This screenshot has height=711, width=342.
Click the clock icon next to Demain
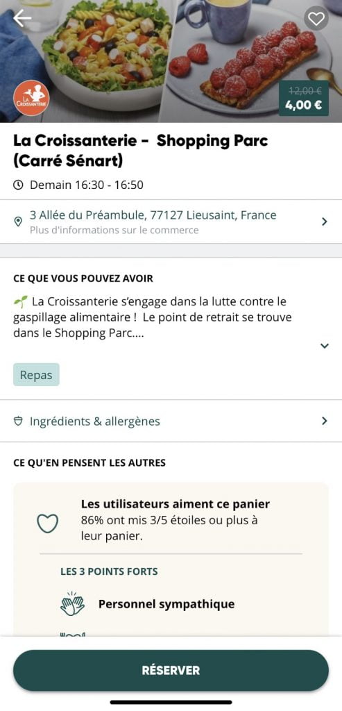[x=18, y=185]
